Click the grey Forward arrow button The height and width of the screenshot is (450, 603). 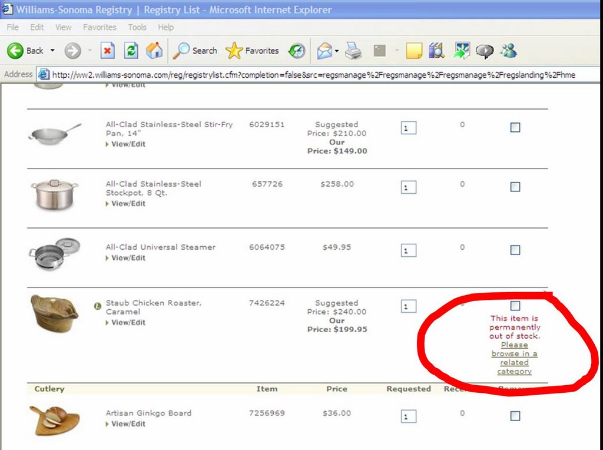[72, 51]
